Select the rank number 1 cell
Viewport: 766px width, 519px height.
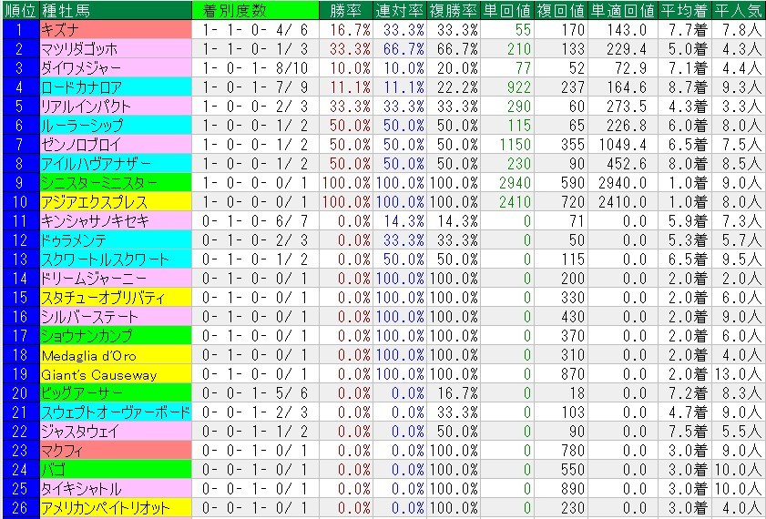click(x=20, y=30)
